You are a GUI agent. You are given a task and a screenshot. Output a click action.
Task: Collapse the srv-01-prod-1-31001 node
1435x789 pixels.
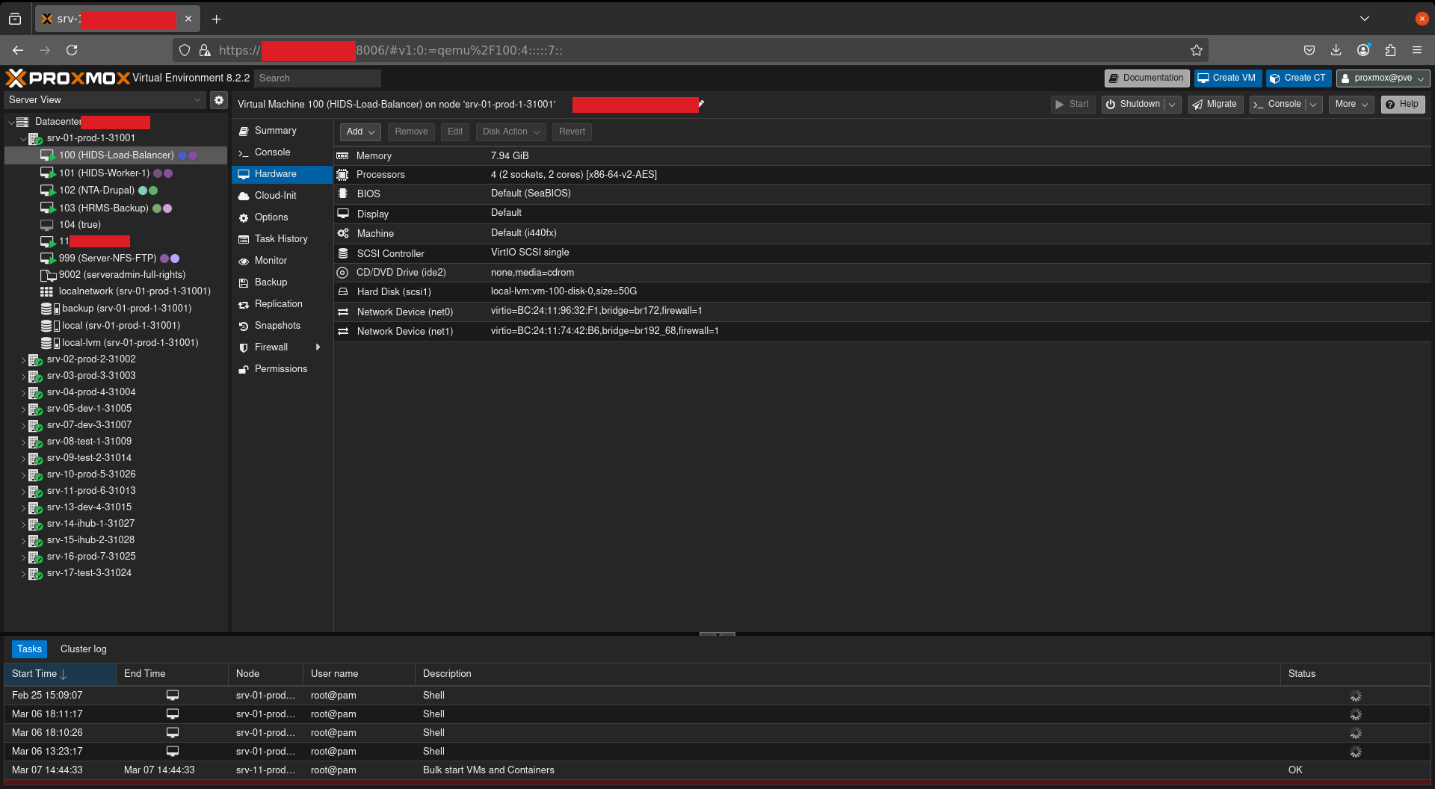pyautogui.click(x=23, y=138)
